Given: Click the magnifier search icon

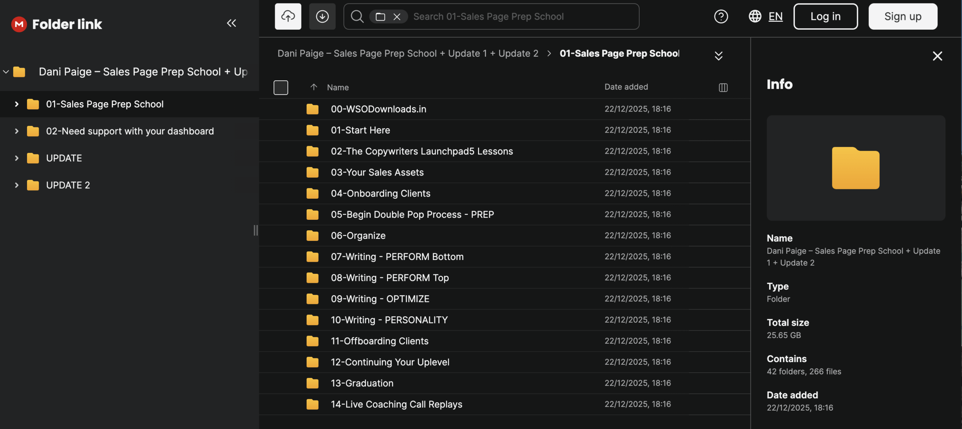Looking at the screenshot, I should point(357,17).
